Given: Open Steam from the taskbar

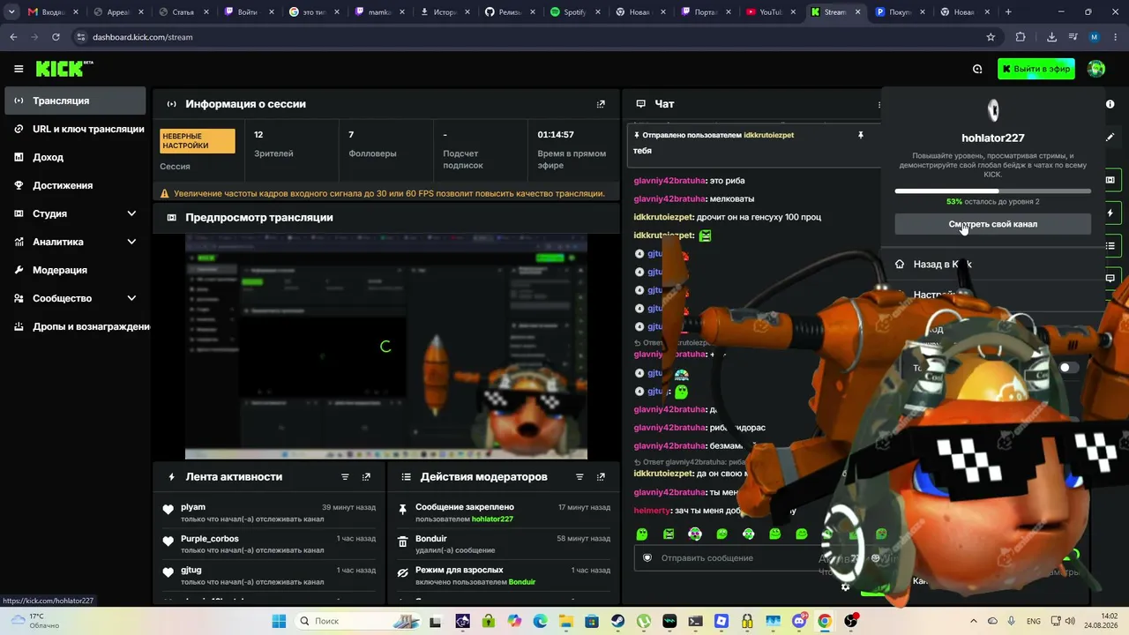Looking at the screenshot, I should tap(618, 621).
